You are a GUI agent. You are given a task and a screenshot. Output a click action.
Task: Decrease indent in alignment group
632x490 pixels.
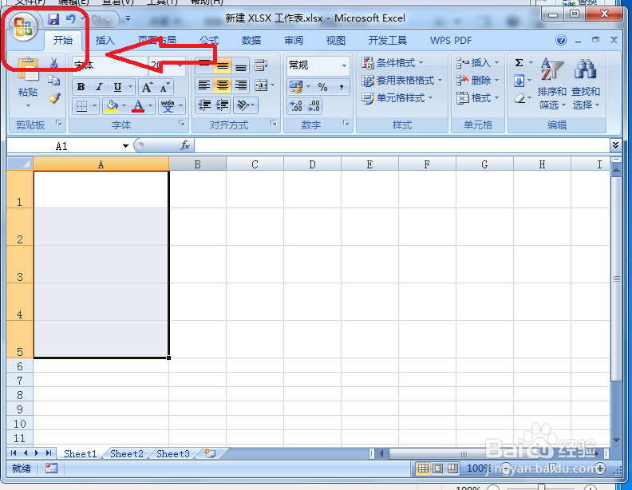coord(204,105)
